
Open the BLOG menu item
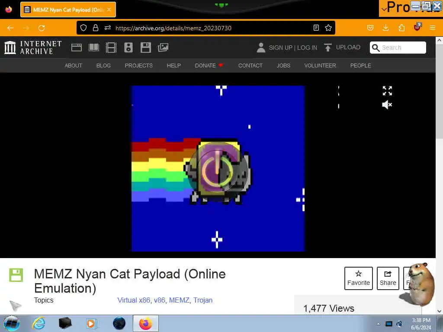pyautogui.click(x=103, y=66)
